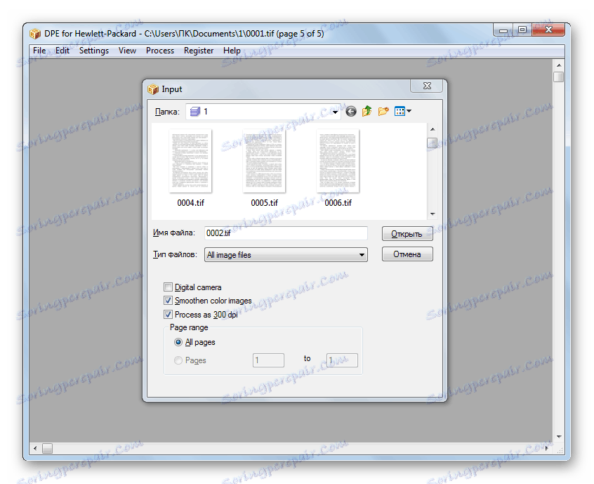The height and width of the screenshot is (484, 594).
Task: Click the main window scroll right arrow
Action: pos(547,448)
